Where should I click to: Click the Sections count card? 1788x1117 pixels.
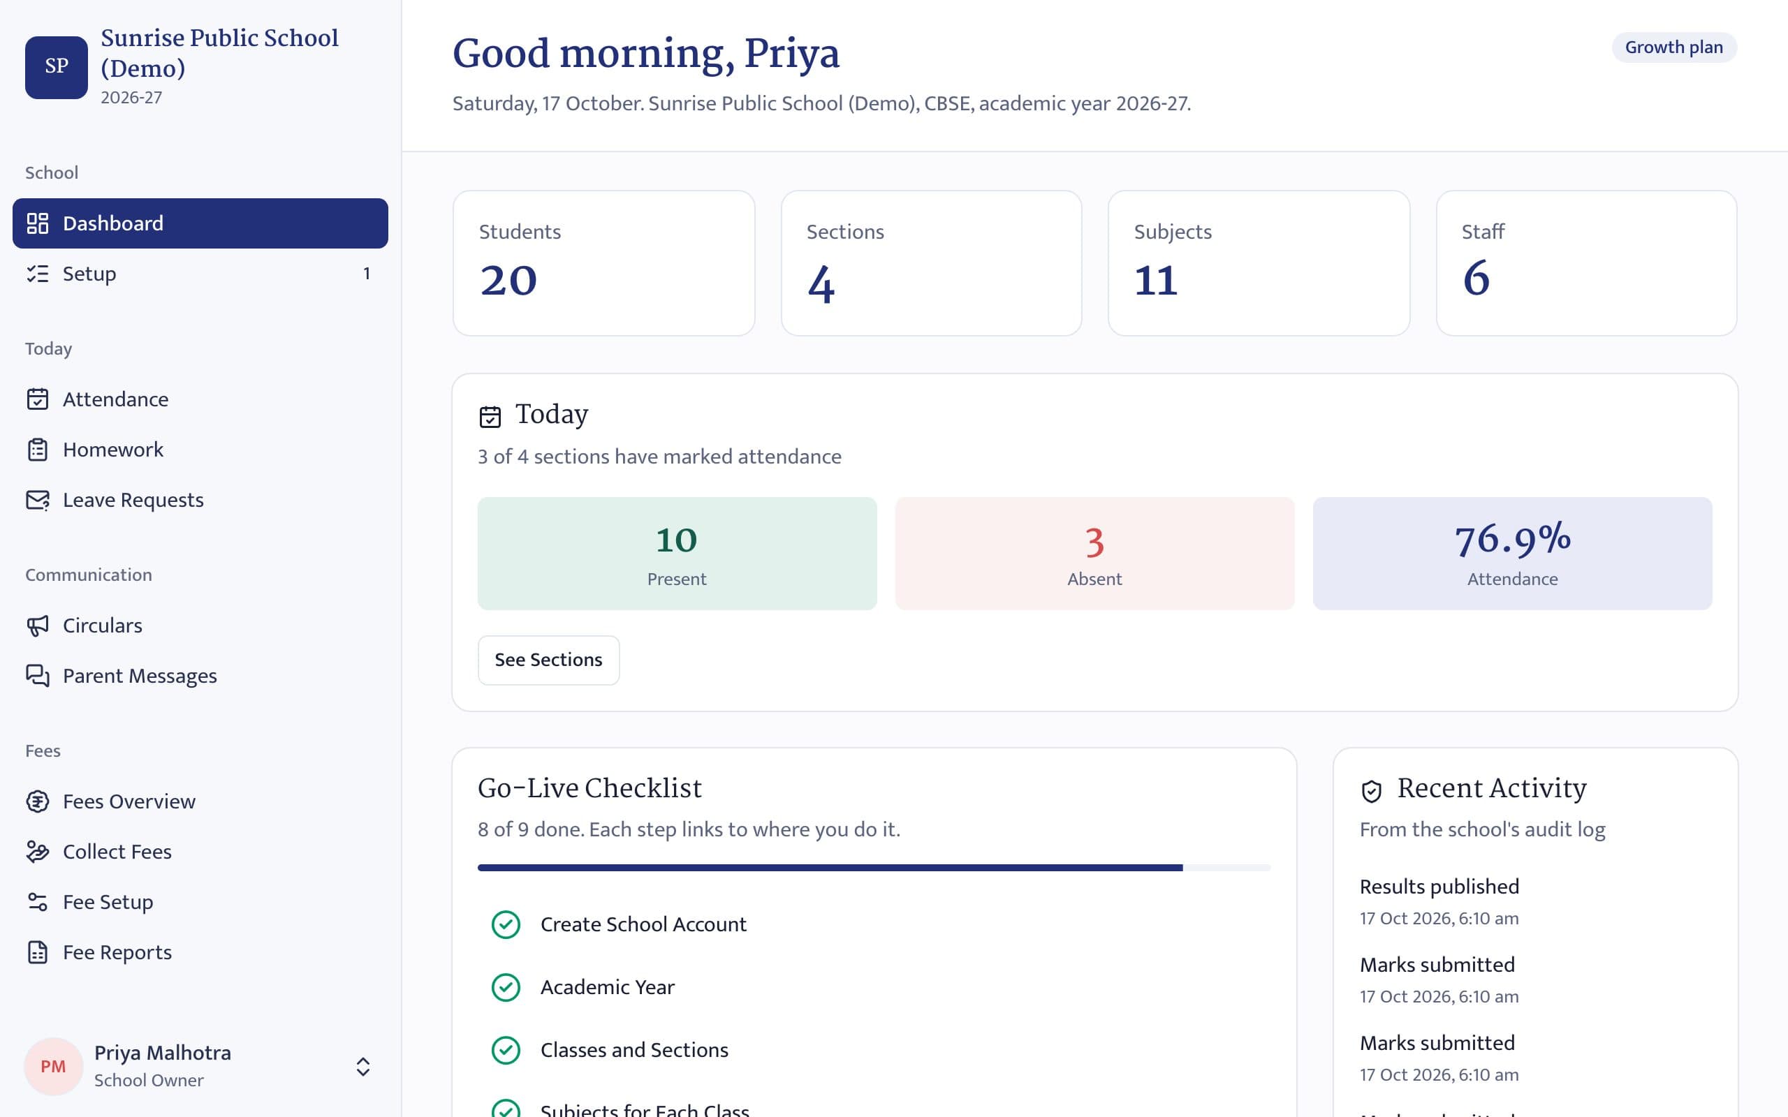[931, 263]
